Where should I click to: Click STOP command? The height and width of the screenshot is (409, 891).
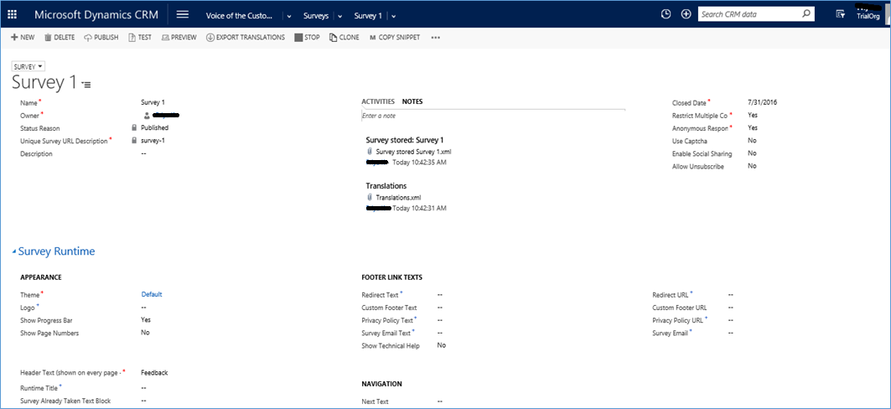308,38
